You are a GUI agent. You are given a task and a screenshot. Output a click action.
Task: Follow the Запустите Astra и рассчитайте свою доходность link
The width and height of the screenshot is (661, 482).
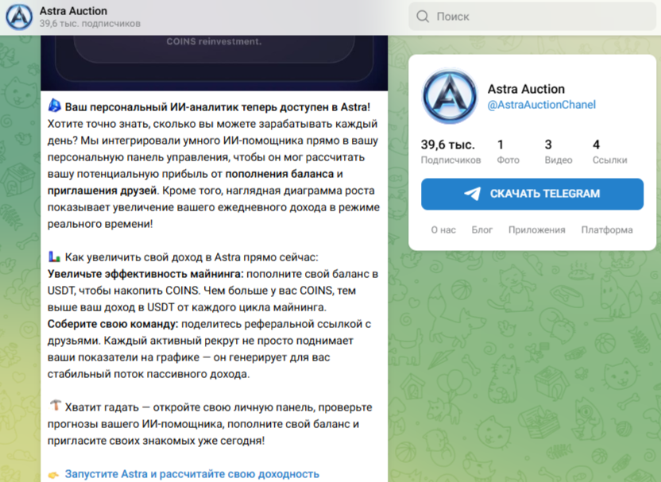click(191, 474)
